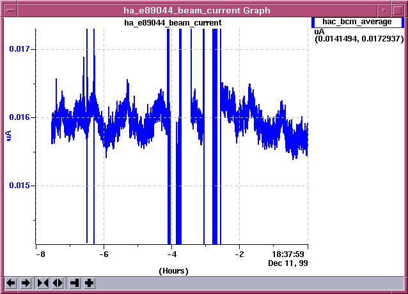Click the 0.017 y-axis tick label
The height and width of the screenshot is (294, 408).
tap(19, 49)
